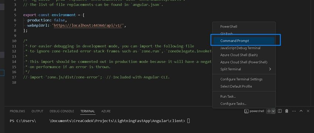Image resolution: width=314 pixels, height=133 pixels.
Task: Click the 'production: false' code line
Action: click(x=47, y=20)
